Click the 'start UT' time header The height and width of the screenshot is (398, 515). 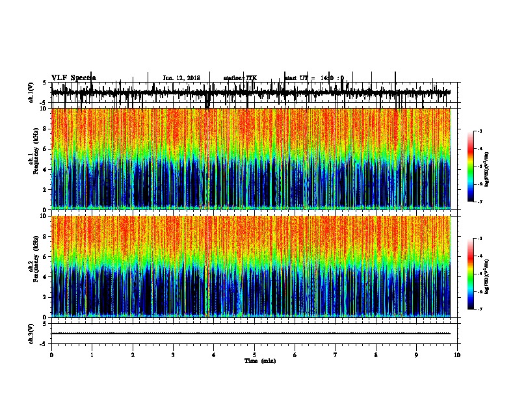click(314, 78)
